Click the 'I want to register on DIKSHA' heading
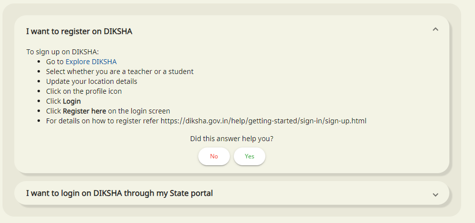Viewport: 475px width, 223px height. (x=79, y=32)
